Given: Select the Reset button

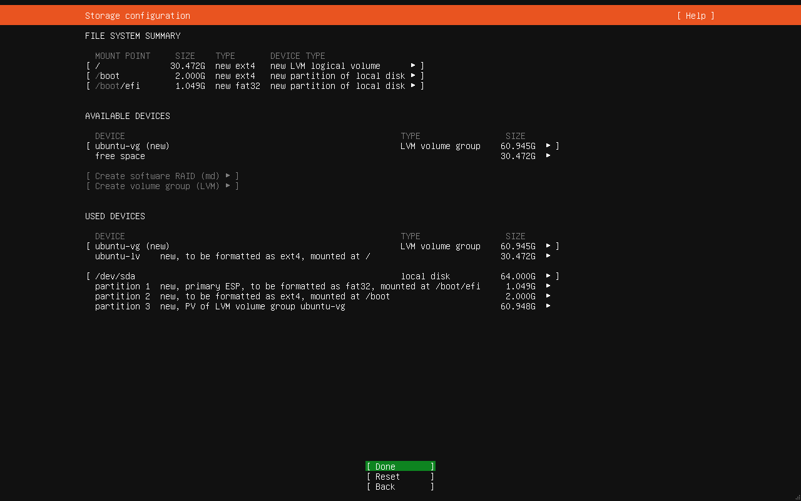Looking at the screenshot, I should coord(400,476).
